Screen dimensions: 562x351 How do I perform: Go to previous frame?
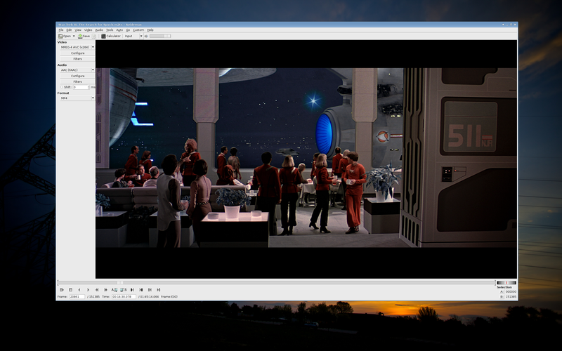(x=79, y=290)
